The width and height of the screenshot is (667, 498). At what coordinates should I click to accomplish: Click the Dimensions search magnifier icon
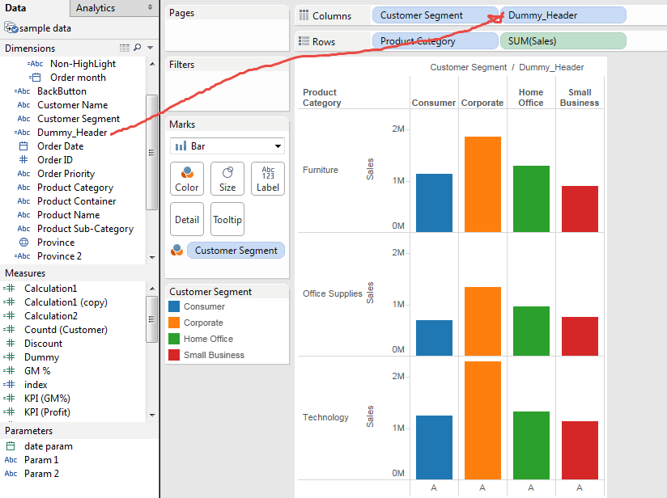click(x=138, y=48)
